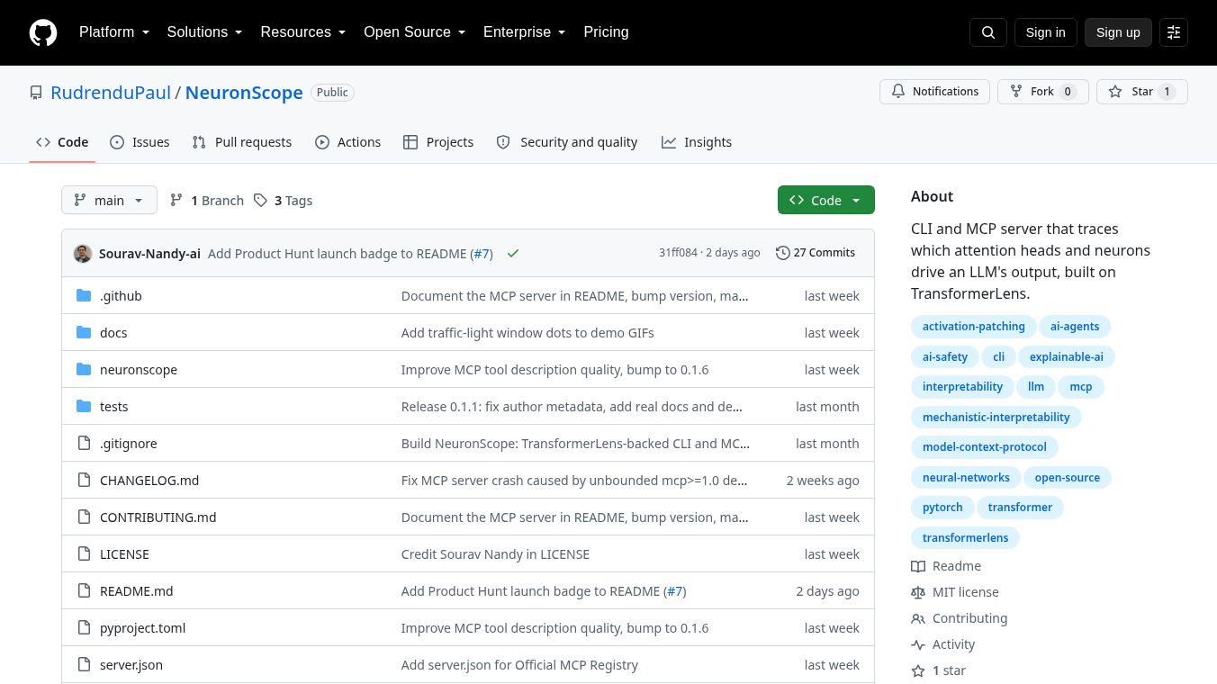Select the model-context-protocol topic tag

click(985, 446)
